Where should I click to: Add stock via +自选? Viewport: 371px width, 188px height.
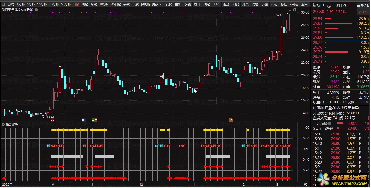coord(294,4)
